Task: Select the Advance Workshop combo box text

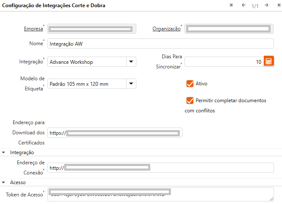Action: coord(87,62)
